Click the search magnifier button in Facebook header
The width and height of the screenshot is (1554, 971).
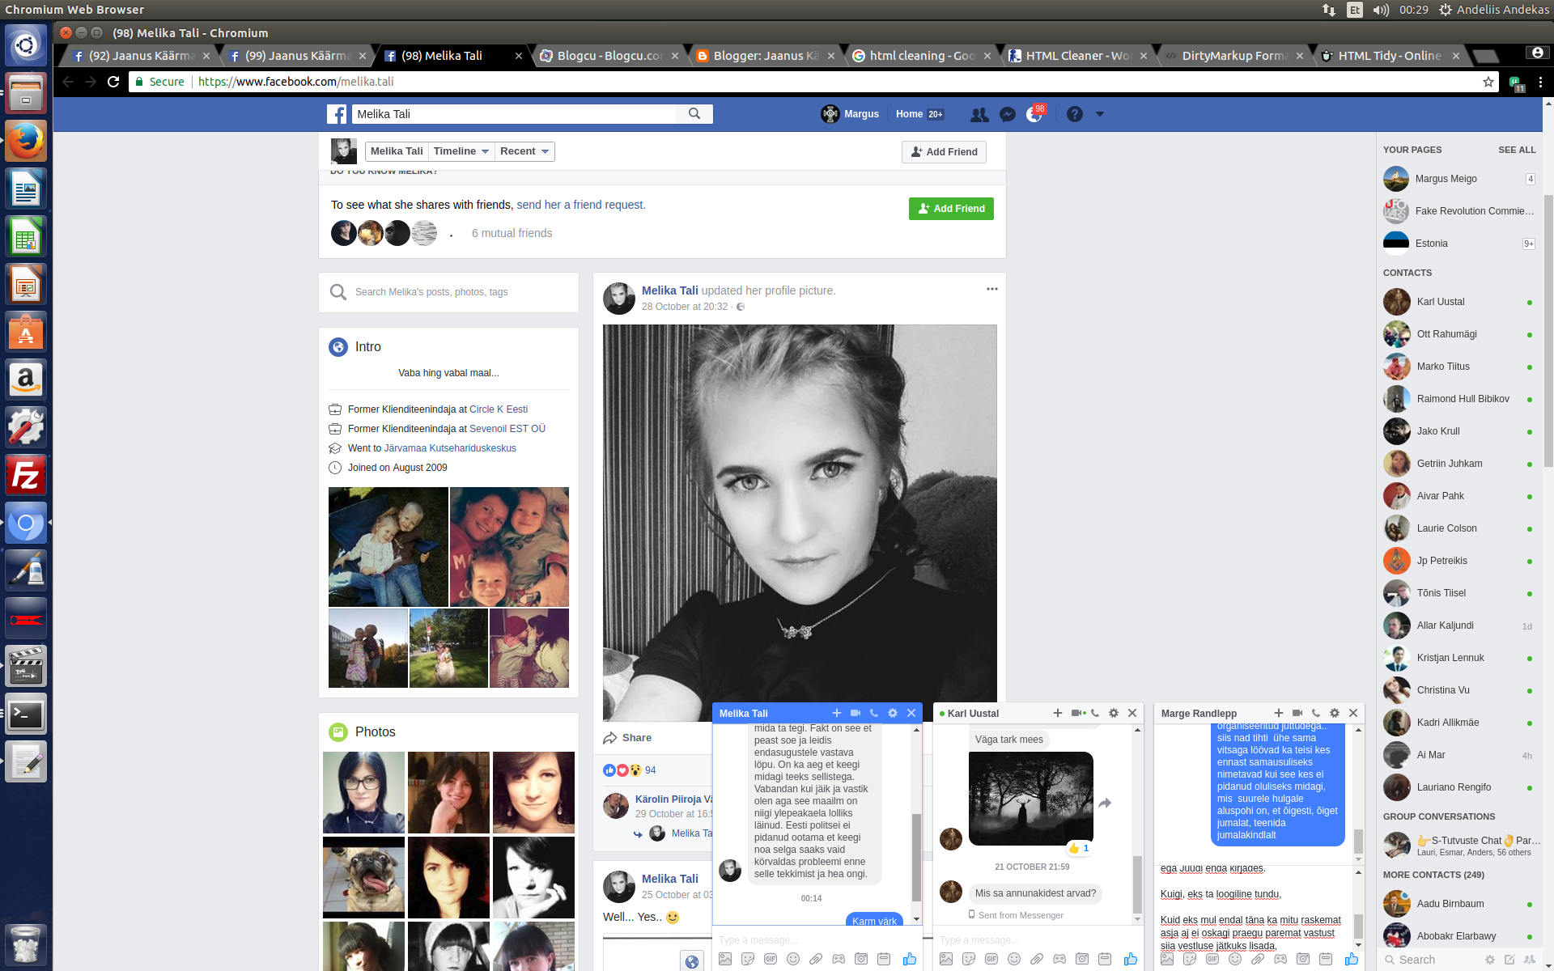pos(694,114)
